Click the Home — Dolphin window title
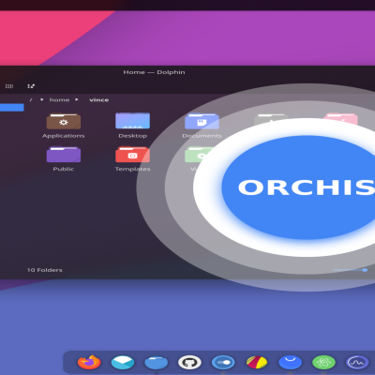This screenshot has width=375, height=375. click(x=154, y=72)
